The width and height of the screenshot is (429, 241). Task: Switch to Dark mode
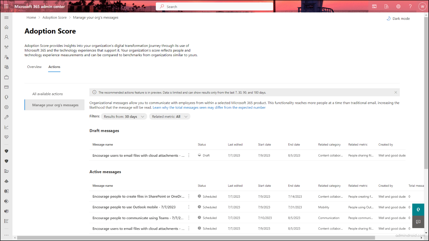[x=398, y=18]
